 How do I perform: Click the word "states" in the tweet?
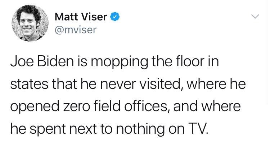point(29,84)
